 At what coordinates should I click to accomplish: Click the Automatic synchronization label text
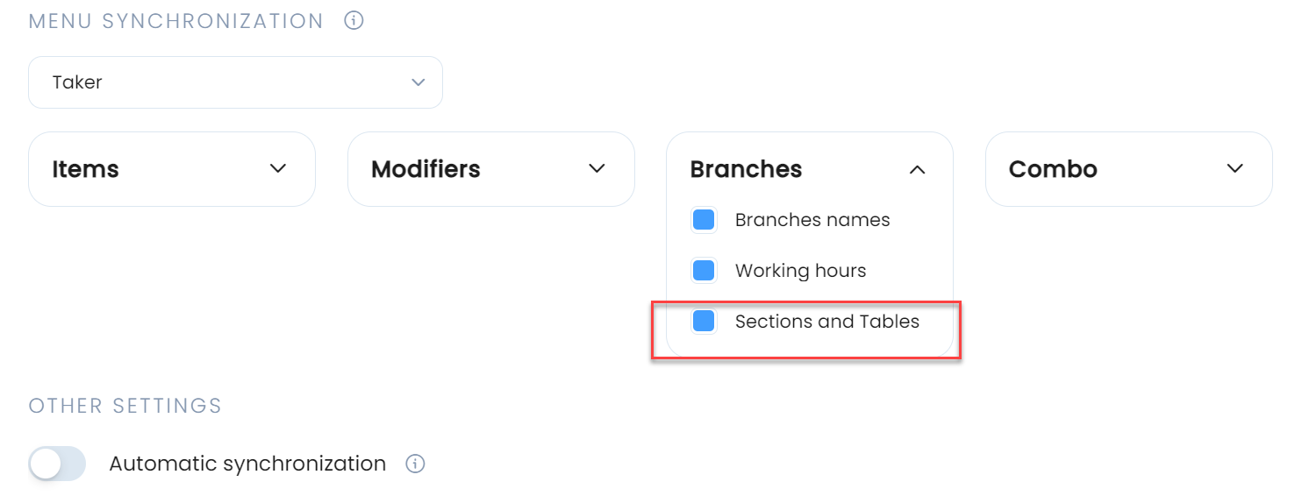point(247,464)
